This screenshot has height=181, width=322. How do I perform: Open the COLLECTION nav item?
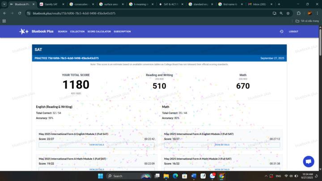[x=77, y=32]
